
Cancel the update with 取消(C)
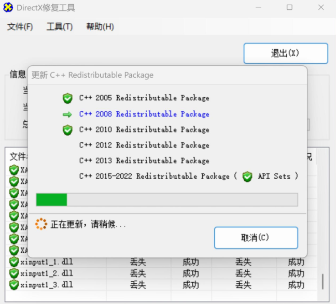pyautogui.click(x=256, y=238)
